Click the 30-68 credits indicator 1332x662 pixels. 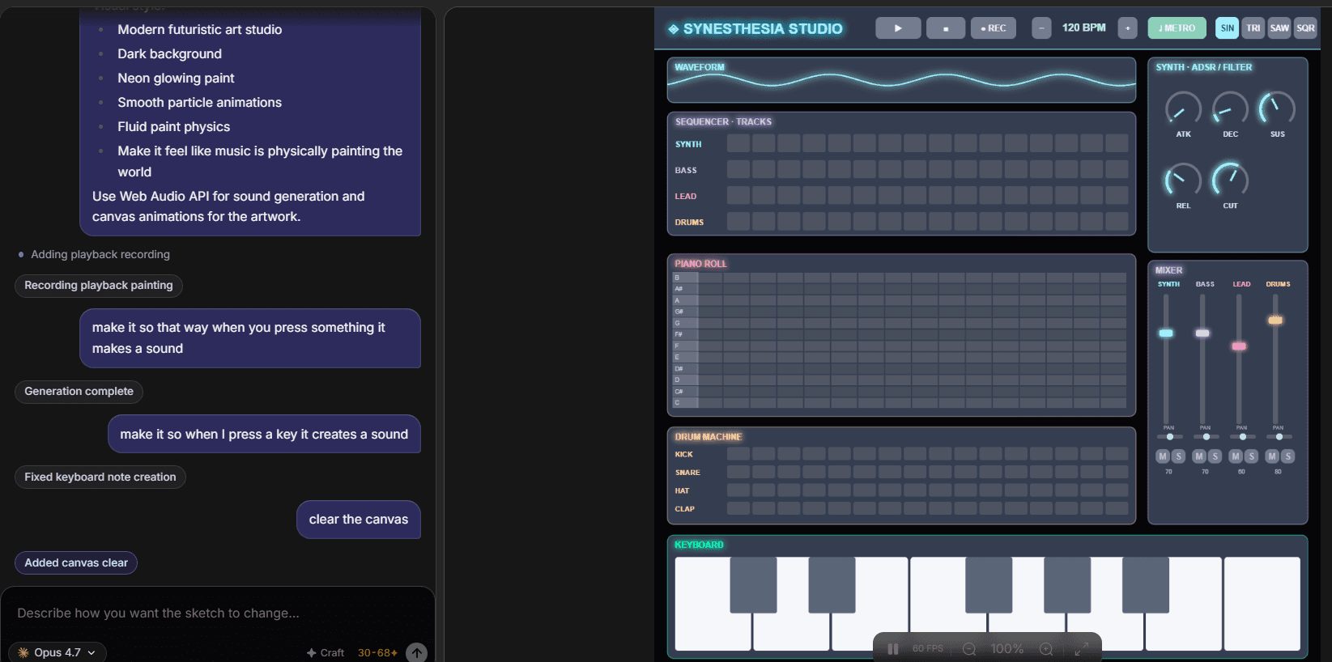tap(377, 653)
